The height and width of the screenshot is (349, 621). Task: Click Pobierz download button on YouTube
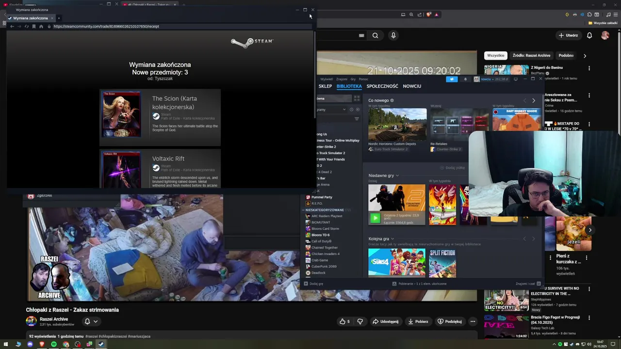(418, 321)
